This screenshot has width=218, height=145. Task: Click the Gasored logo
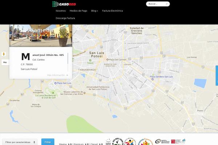pyautogui.click(x=64, y=4)
